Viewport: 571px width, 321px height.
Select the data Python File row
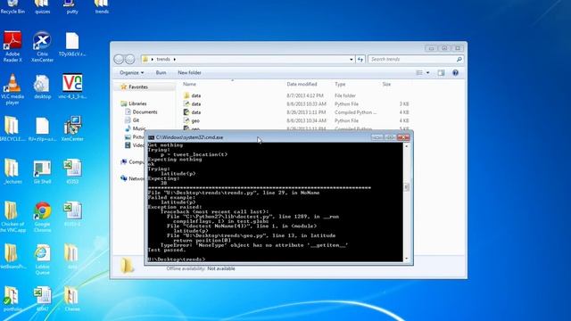click(x=296, y=103)
